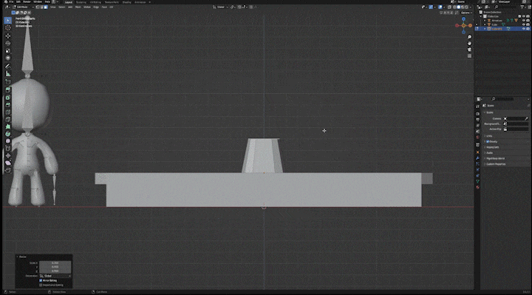This screenshot has width=532, height=295.
Task: Expand the Audio panel
Action: point(489,153)
